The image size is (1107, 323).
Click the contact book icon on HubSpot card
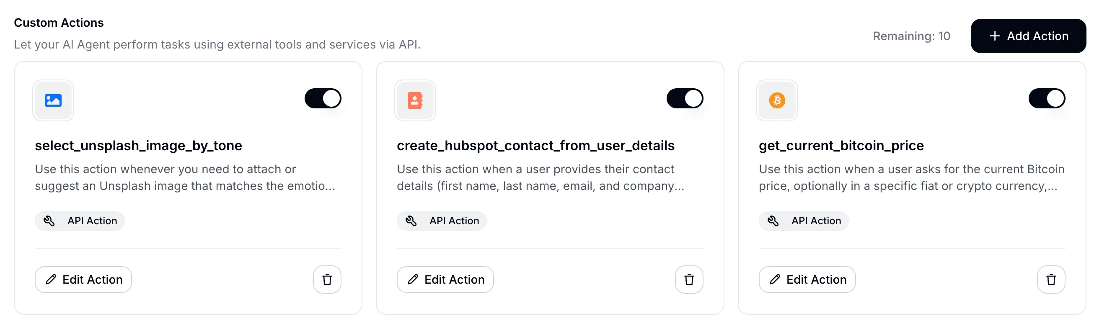(x=415, y=100)
